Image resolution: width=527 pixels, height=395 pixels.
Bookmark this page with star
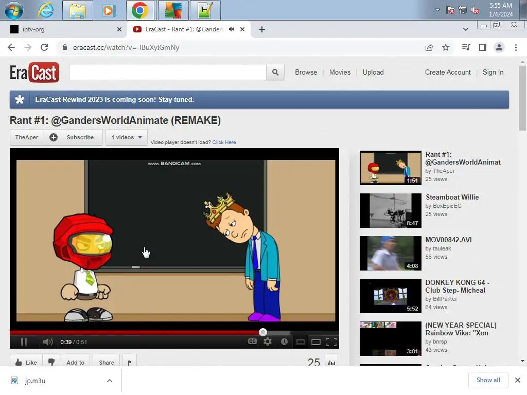(x=446, y=47)
